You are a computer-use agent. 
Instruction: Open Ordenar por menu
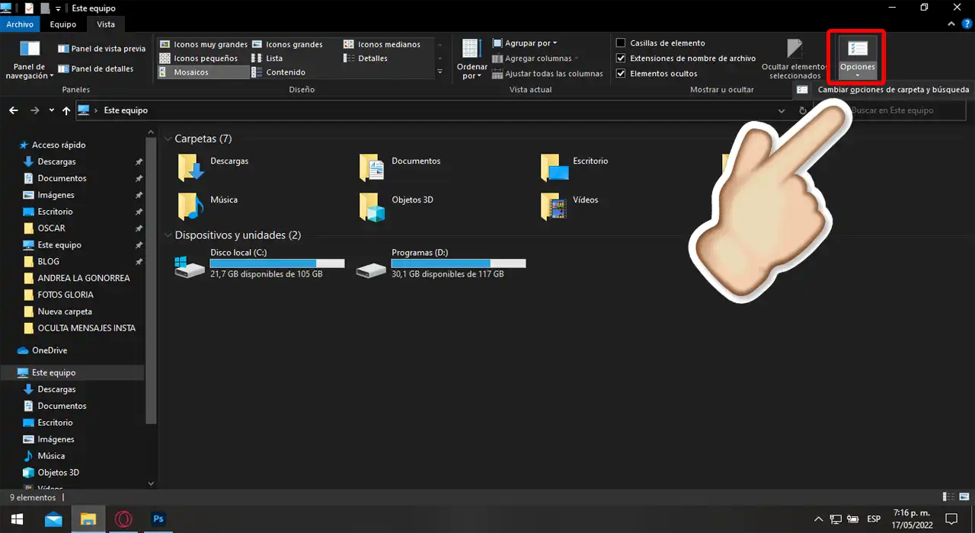pos(472,59)
